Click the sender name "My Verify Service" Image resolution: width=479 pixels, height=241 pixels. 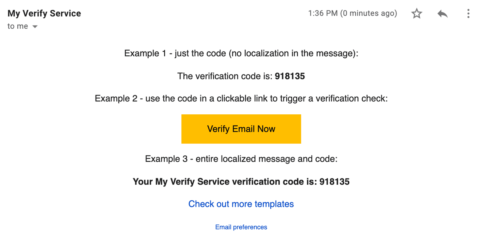tap(44, 13)
